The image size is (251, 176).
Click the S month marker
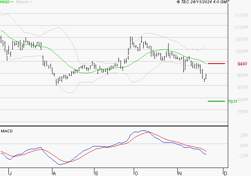96,174
